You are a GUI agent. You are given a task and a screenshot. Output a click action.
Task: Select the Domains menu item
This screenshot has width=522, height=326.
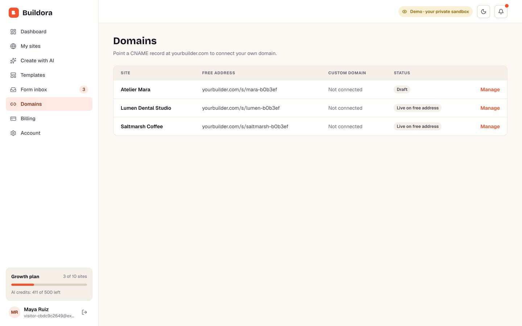(49, 104)
